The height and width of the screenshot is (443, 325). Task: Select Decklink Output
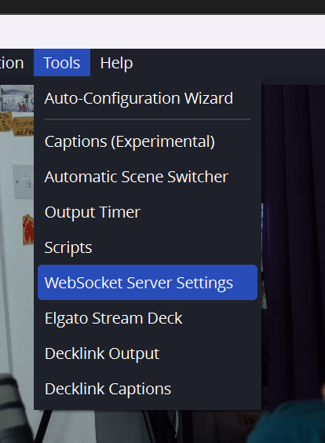click(148, 353)
